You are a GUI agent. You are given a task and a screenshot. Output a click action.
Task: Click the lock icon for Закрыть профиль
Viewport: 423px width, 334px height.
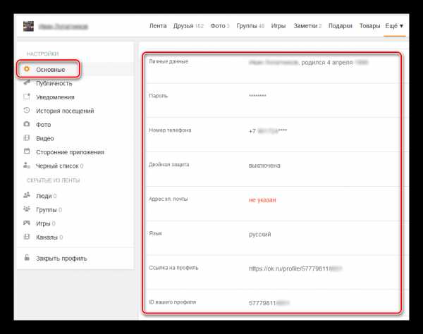click(27, 257)
